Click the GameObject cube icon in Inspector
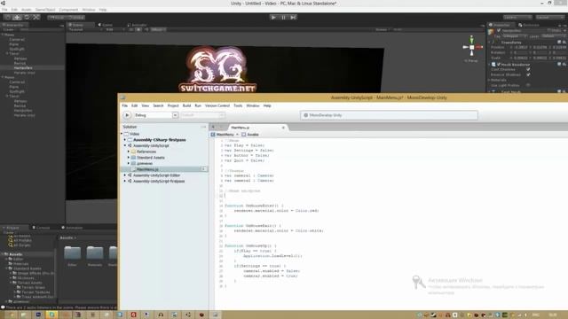 pyautogui.click(x=491, y=32)
